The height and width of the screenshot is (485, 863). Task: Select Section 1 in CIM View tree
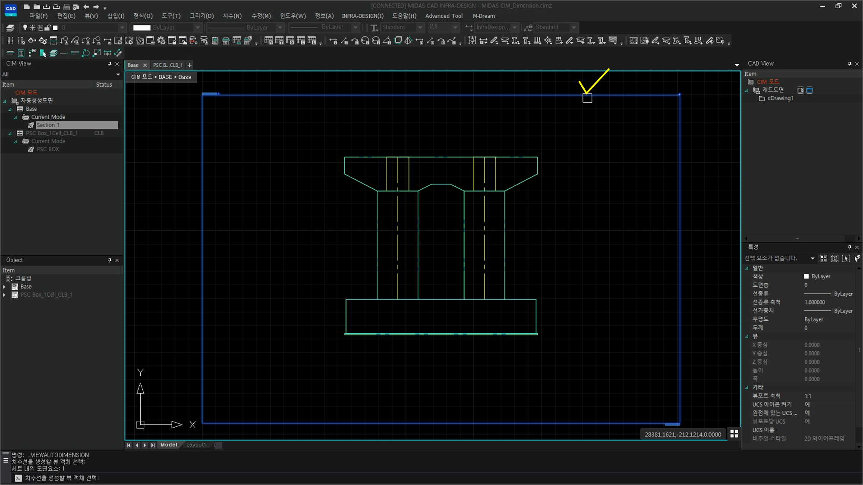pyautogui.click(x=48, y=125)
